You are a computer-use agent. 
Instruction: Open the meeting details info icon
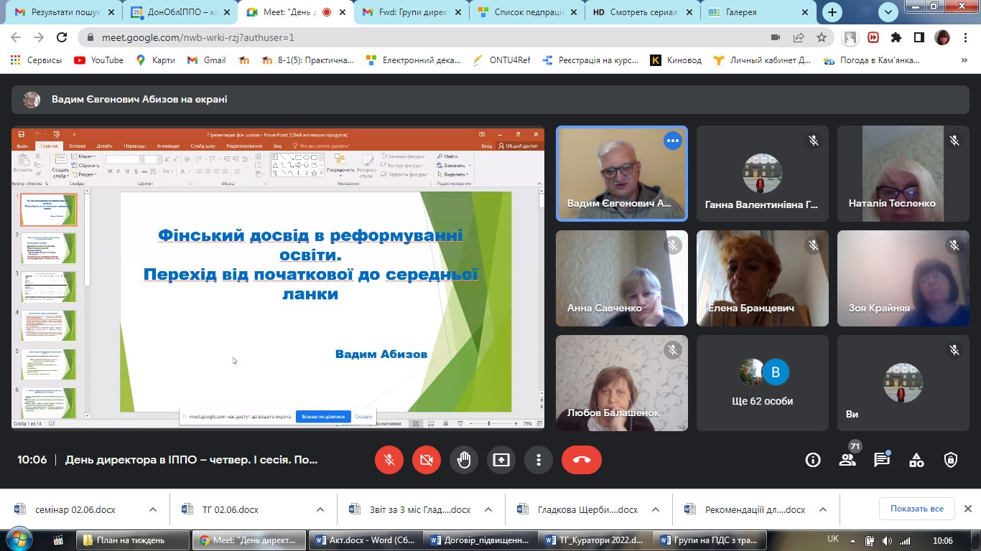point(813,460)
